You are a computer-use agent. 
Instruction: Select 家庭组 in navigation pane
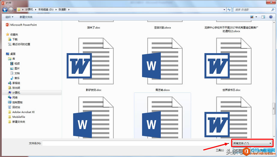[x=14, y=83]
